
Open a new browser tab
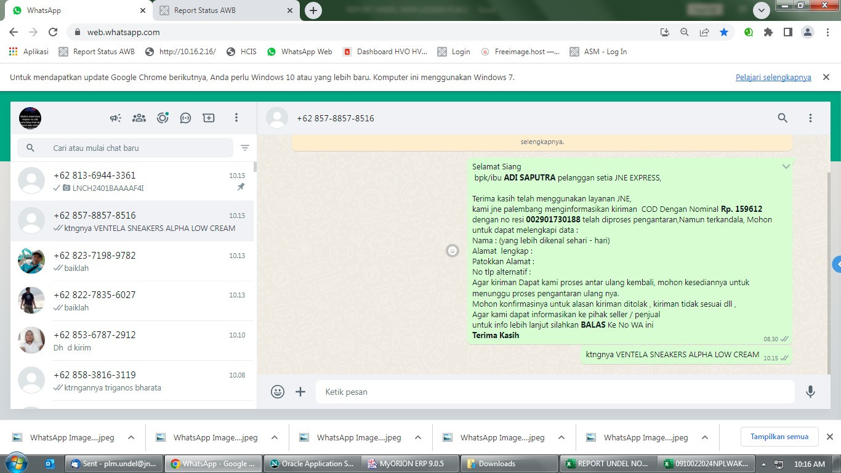313,10
